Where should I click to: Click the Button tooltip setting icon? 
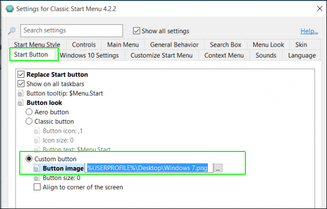tap(21, 93)
